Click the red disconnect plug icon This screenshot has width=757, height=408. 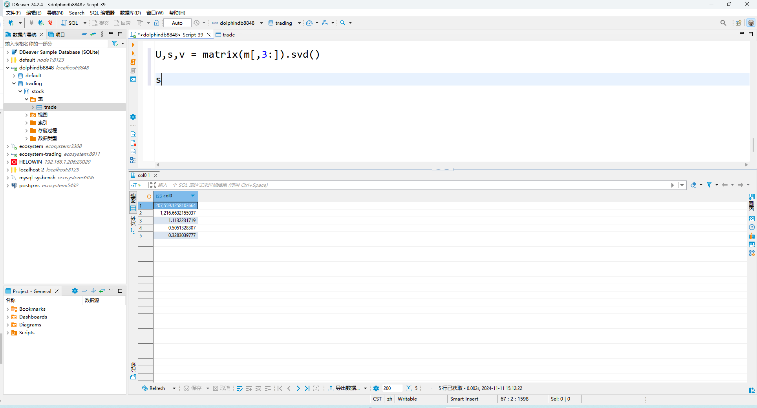click(50, 23)
